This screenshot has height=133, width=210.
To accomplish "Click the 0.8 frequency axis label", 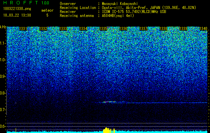I will click(x=3, y=93).
